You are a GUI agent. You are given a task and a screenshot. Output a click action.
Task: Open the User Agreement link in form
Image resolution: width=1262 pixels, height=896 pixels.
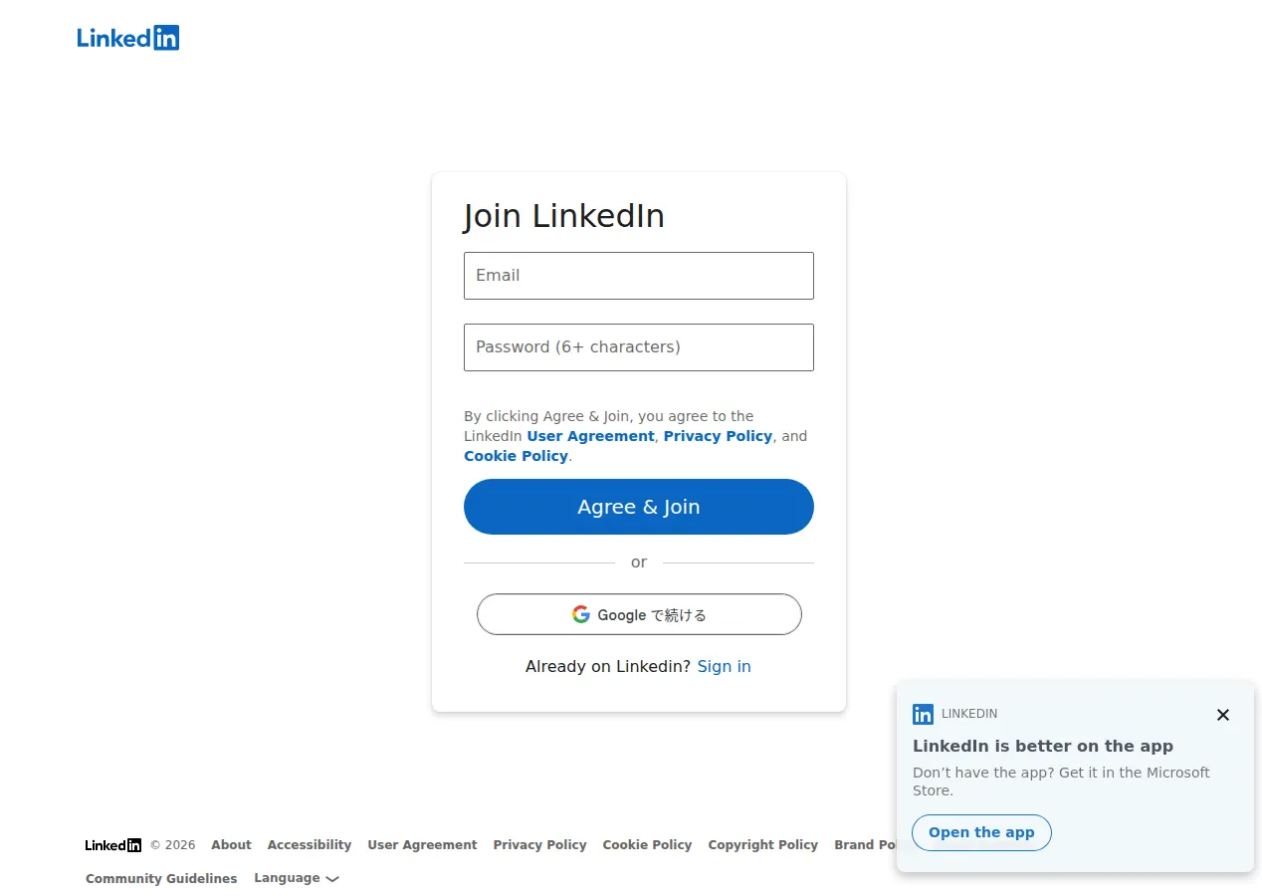(x=590, y=436)
